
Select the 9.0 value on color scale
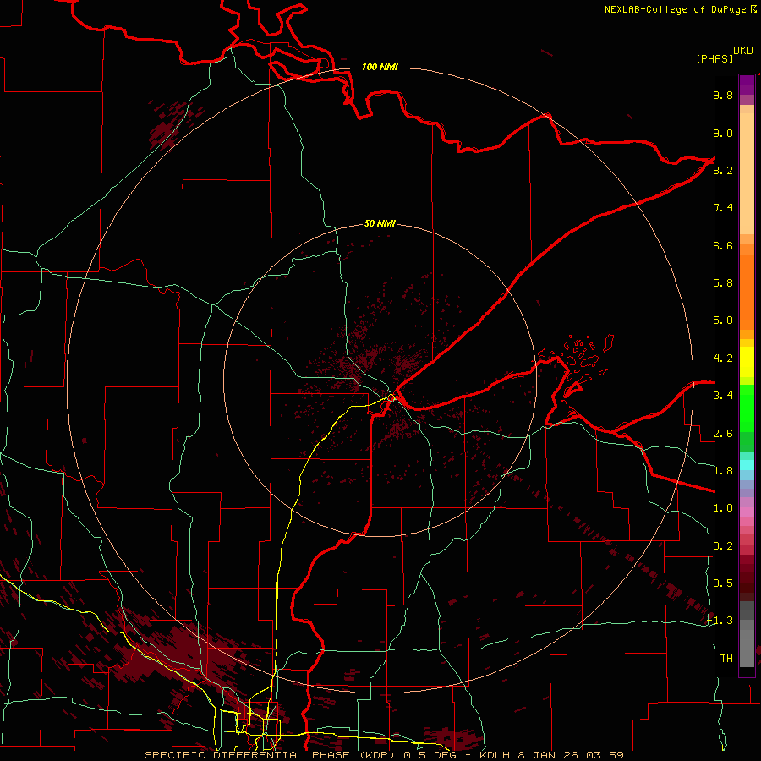[723, 133]
